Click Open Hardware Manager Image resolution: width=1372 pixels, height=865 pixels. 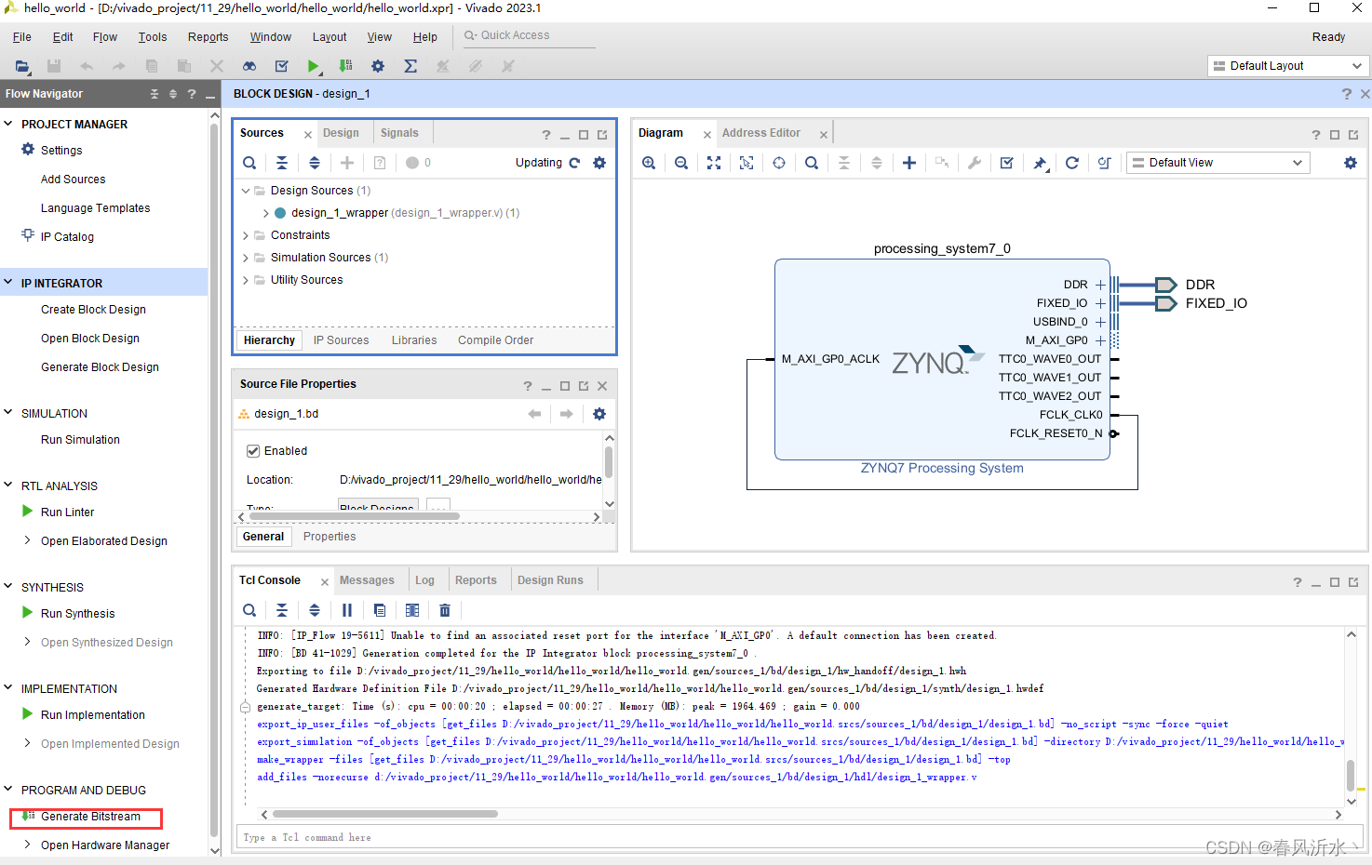coord(105,845)
